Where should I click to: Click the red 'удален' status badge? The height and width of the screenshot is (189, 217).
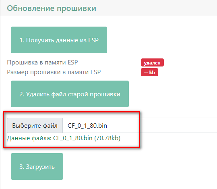coord(152,62)
